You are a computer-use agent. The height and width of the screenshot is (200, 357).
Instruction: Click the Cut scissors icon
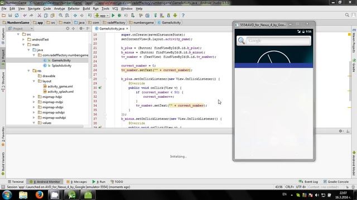tap(40, 16)
